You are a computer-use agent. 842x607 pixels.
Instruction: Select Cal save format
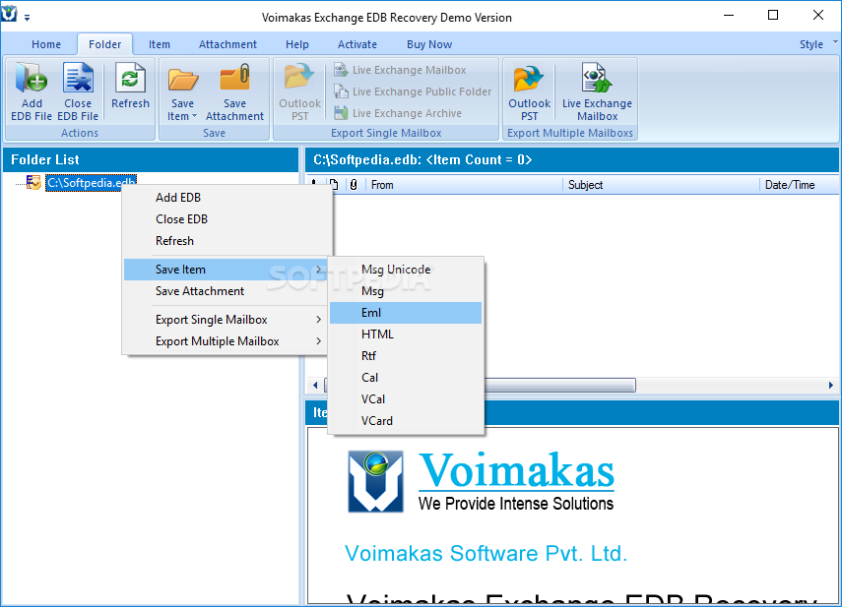[x=406, y=378]
